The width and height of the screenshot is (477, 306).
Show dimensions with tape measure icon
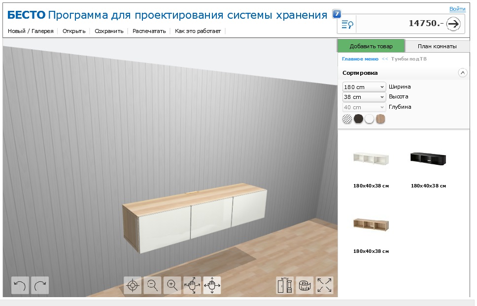click(x=305, y=285)
